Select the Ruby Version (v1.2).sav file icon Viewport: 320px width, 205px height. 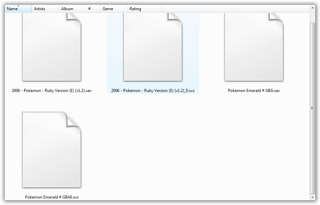(x=52, y=47)
